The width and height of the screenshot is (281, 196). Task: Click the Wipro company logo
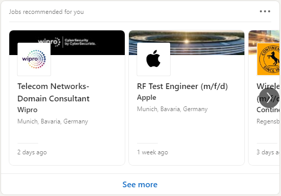(x=34, y=59)
